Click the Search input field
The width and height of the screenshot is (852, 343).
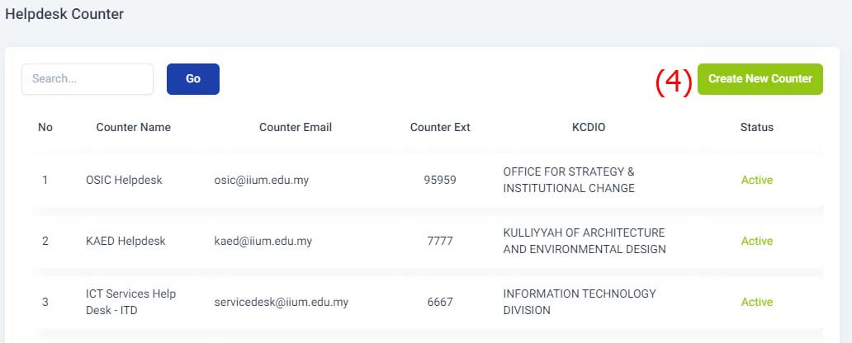(x=88, y=79)
